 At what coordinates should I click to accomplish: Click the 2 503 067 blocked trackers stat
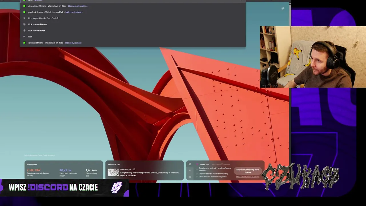click(x=34, y=170)
